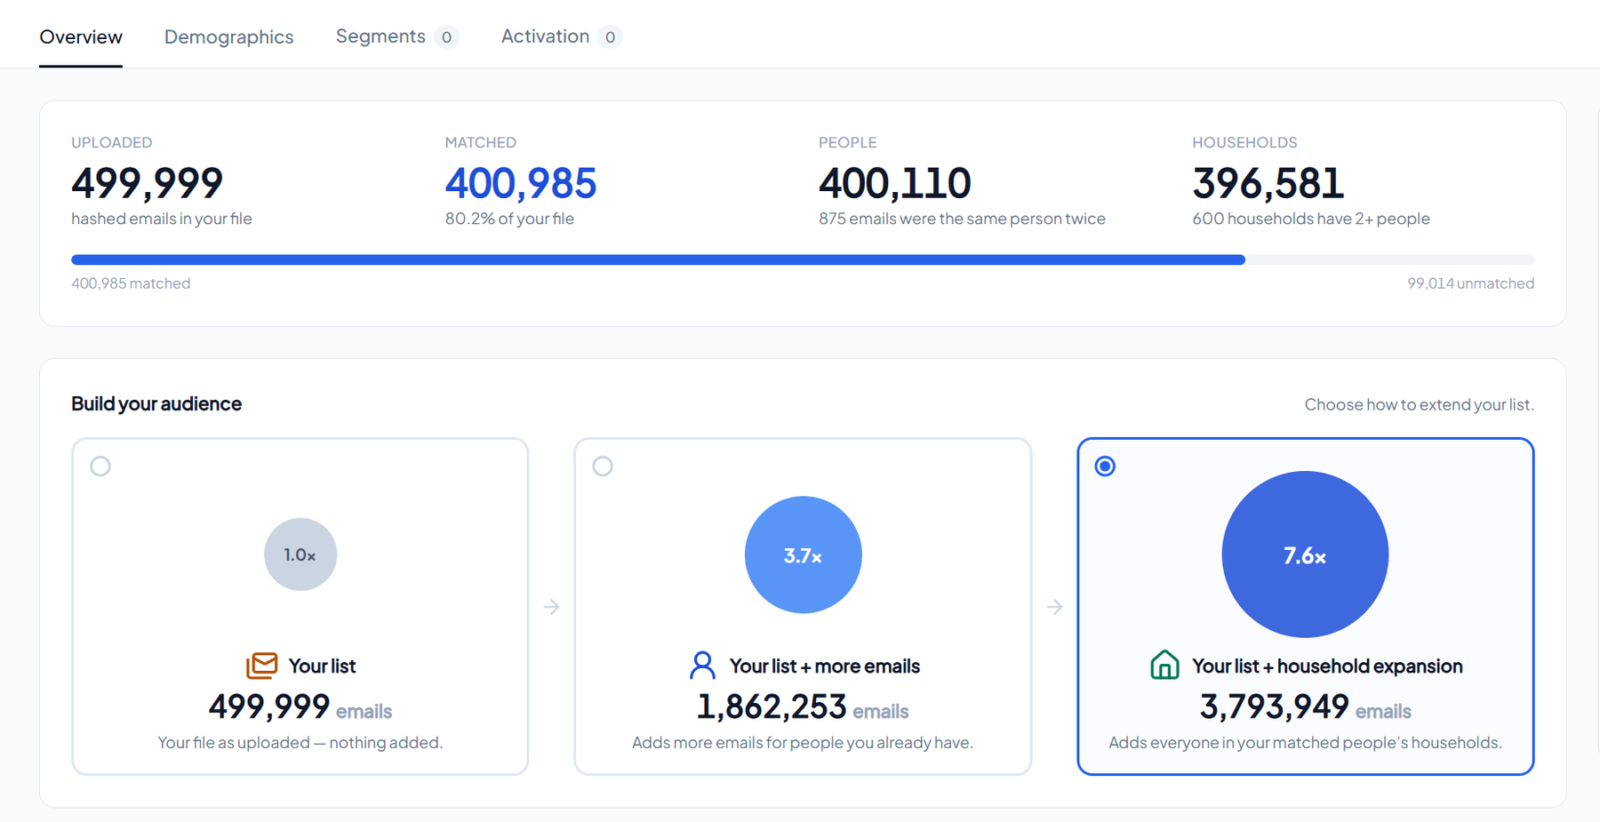Image resolution: width=1600 pixels, height=822 pixels.
Task: Click the 3,793,949 emails count
Action: point(1305,707)
